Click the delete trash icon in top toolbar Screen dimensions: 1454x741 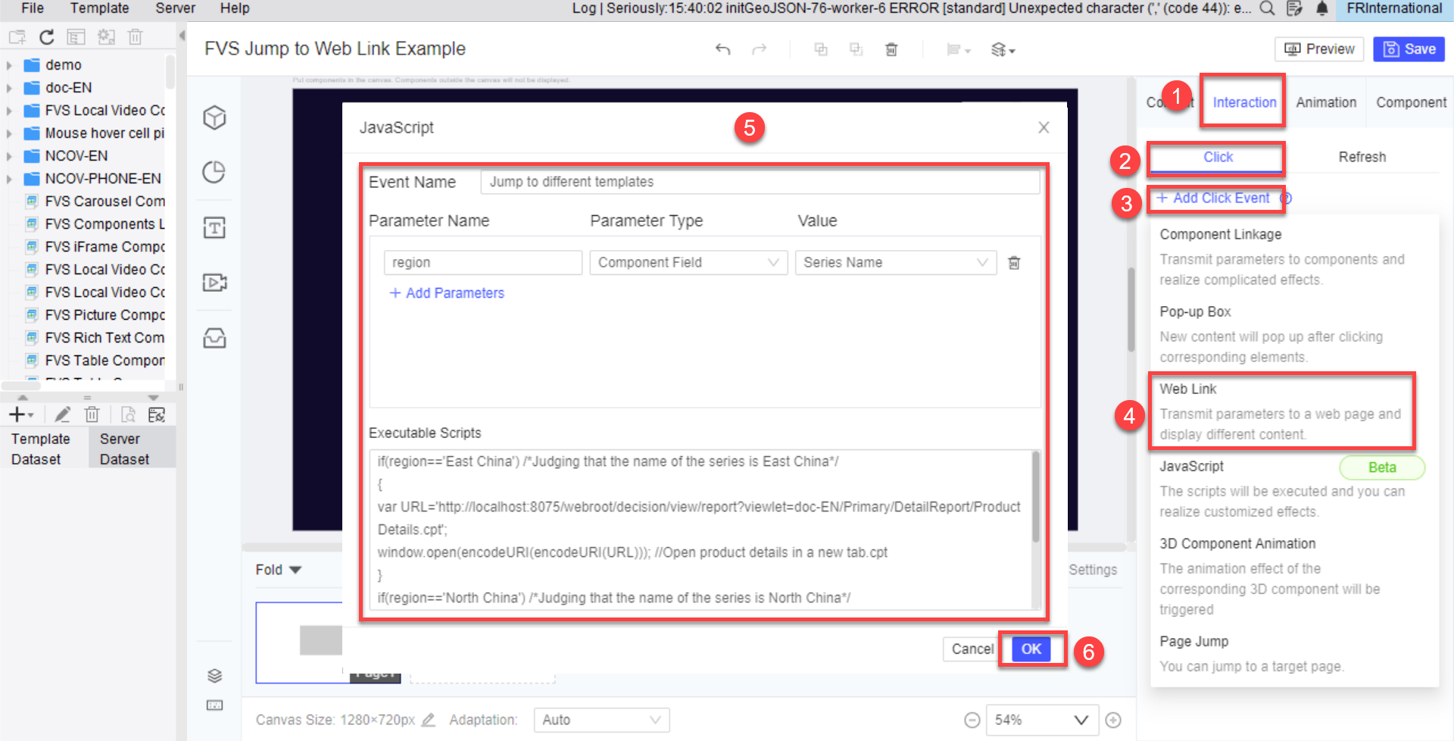[891, 49]
